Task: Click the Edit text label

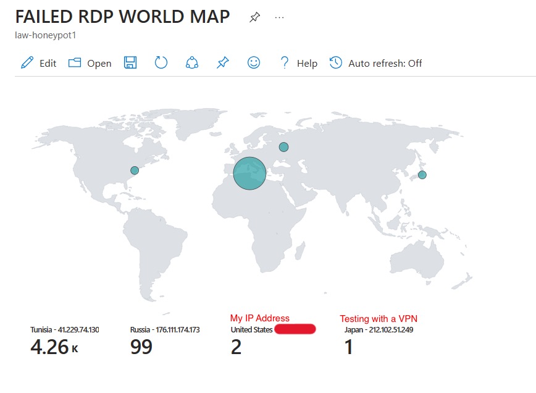Action: [48, 64]
